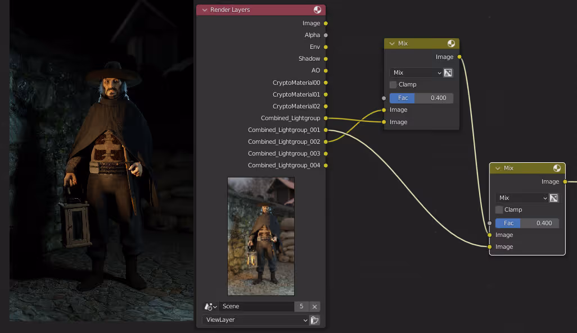Click the Render Layers Image output socket
The height and width of the screenshot is (333, 577).
[x=326, y=24]
